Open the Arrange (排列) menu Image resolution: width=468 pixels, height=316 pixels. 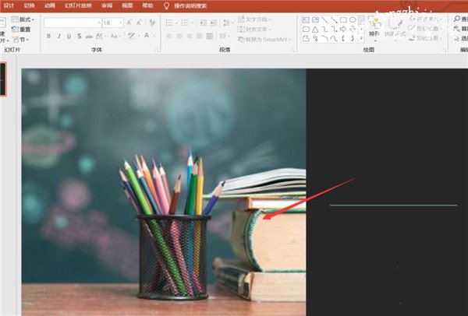(375, 27)
